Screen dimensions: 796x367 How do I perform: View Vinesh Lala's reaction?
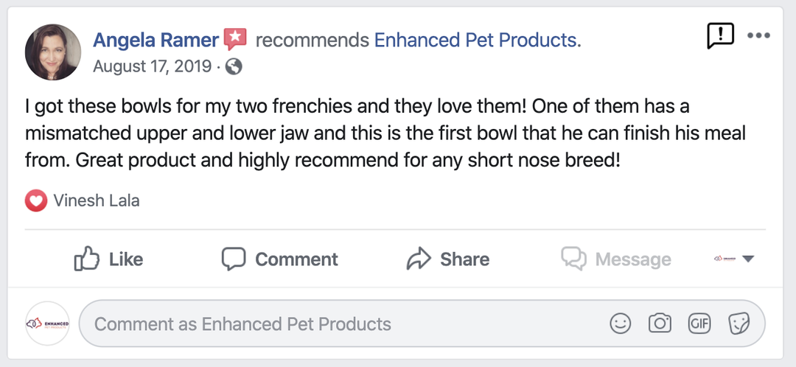96,200
